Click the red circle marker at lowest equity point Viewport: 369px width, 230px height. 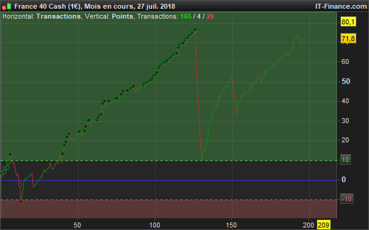pos(21,201)
